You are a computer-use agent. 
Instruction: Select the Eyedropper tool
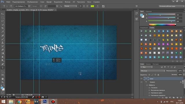click(x=3, y=32)
